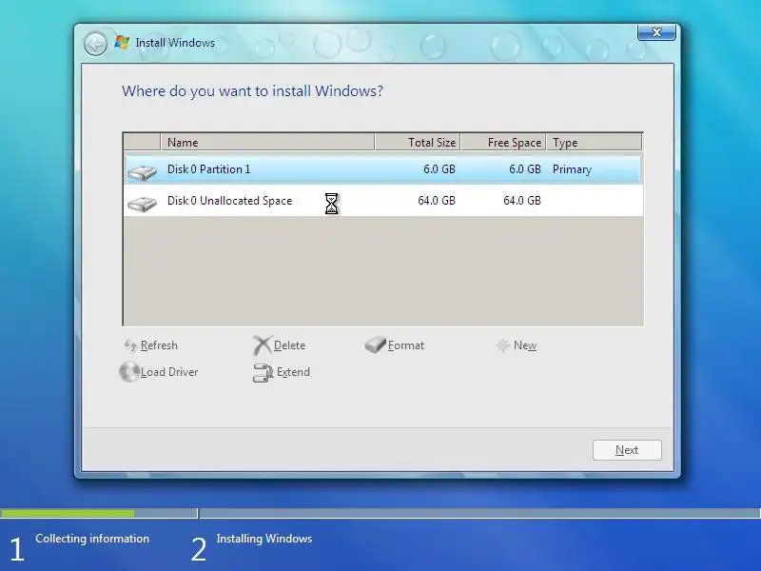Click the 64.0 GB free space cell
The width and height of the screenshot is (761, 571).
(521, 201)
